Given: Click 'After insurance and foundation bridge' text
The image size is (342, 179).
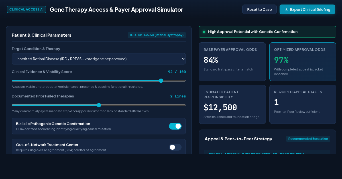Looking at the screenshot, I should coord(231,117).
